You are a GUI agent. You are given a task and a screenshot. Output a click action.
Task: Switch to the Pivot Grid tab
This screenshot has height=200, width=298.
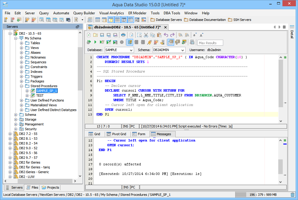[116, 134]
